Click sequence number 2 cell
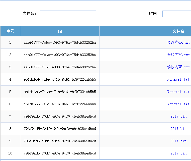Screen dimensions: 191x161 coord(10,55)
